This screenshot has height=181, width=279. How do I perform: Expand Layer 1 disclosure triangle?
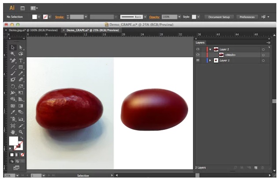tap(210, 61)
